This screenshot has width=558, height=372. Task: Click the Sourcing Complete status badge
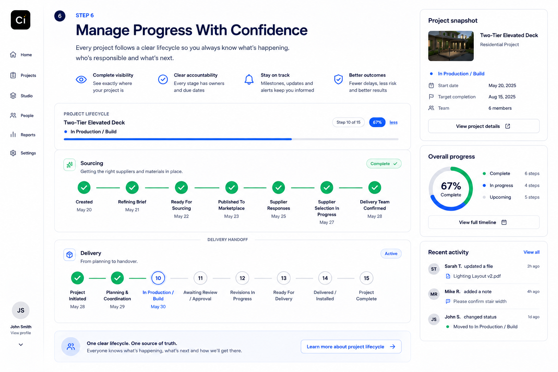(x=384, y=164)
